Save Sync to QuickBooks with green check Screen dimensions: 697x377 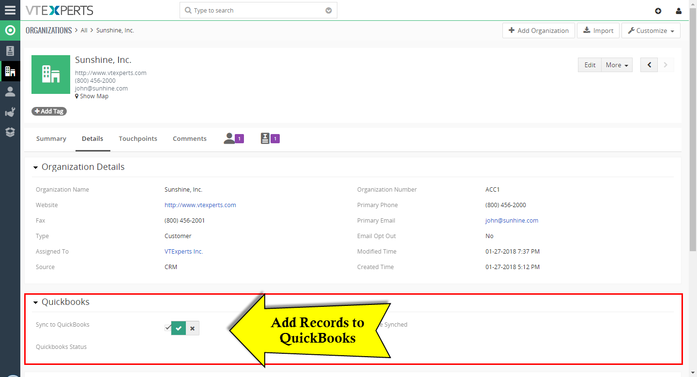pos(179,328)
